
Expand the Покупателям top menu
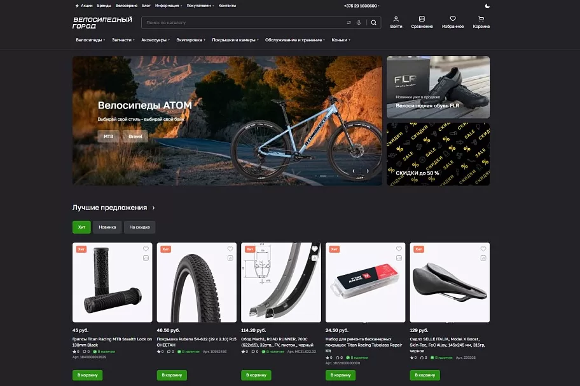200,6
